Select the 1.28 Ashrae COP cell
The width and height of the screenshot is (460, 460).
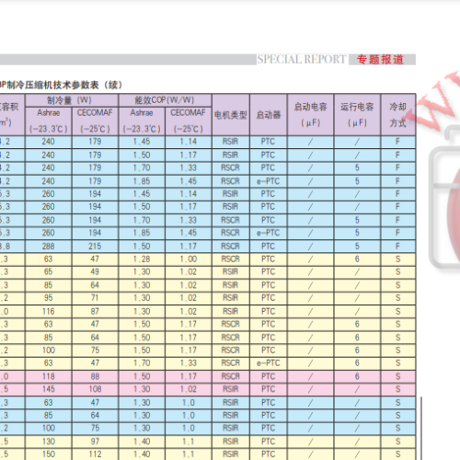coord(142,259)
